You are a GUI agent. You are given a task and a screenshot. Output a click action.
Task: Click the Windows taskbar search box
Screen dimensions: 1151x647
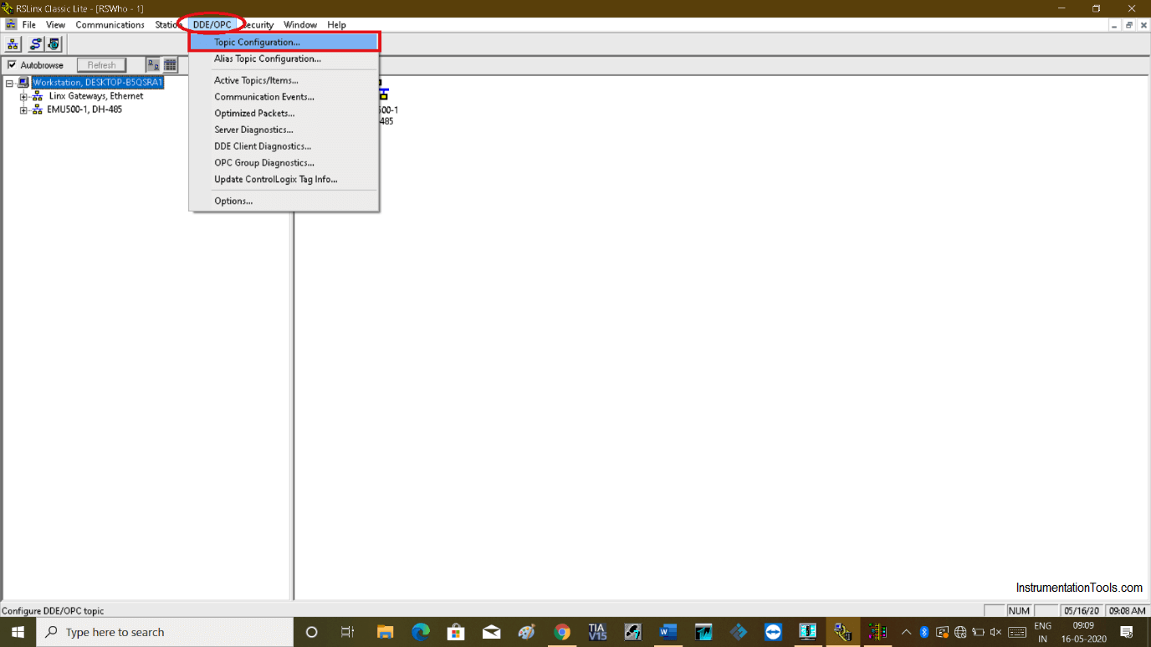[164, 632]
